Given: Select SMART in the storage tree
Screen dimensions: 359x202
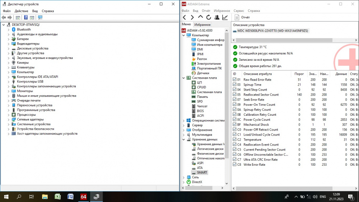Looking at the screenshot, I should click(202, 173).
